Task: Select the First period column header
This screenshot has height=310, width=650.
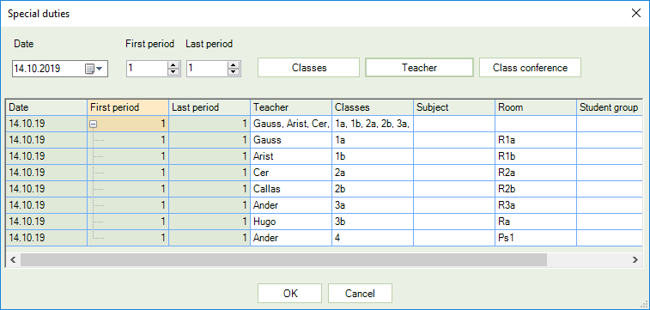Action: point(128,107)
